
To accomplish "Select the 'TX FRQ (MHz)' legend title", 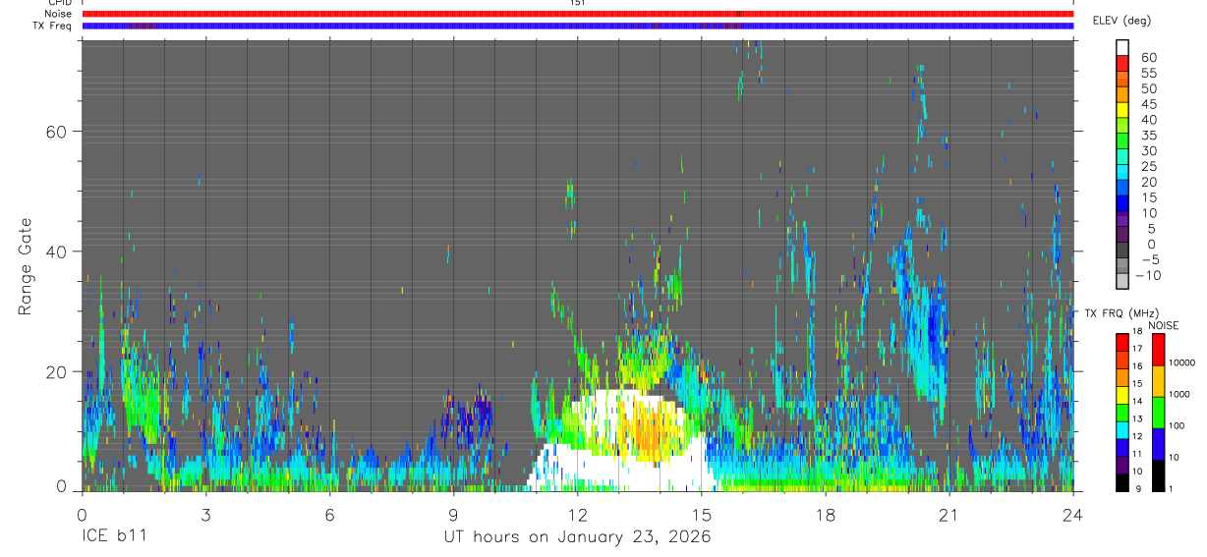I will 1121,313.
